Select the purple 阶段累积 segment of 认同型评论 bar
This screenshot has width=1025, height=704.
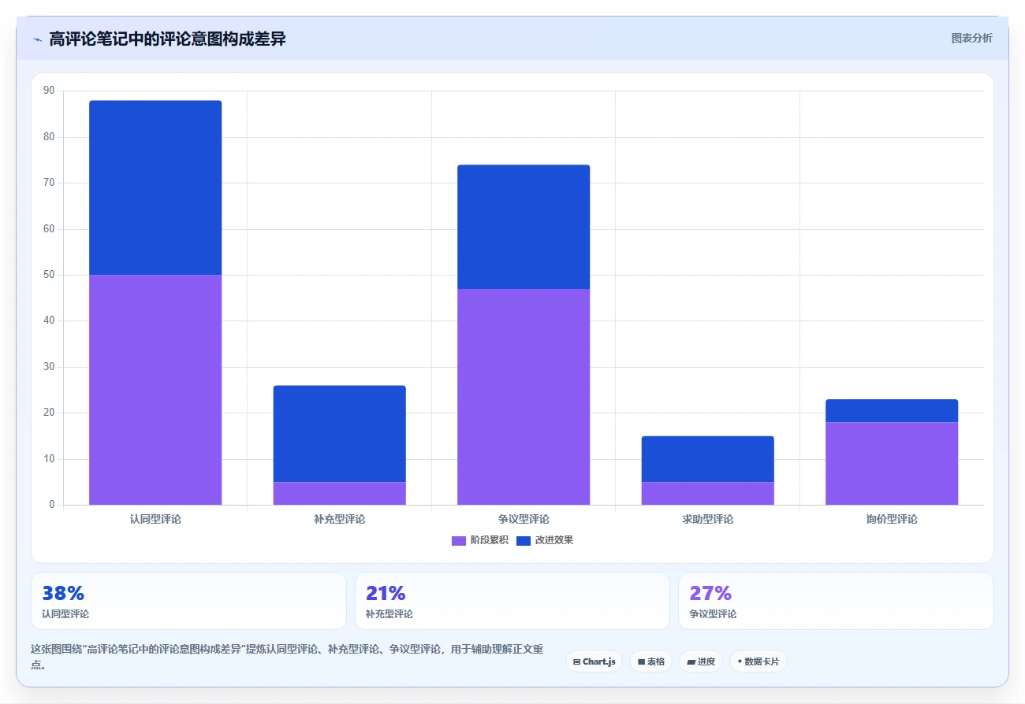point(155,390)
